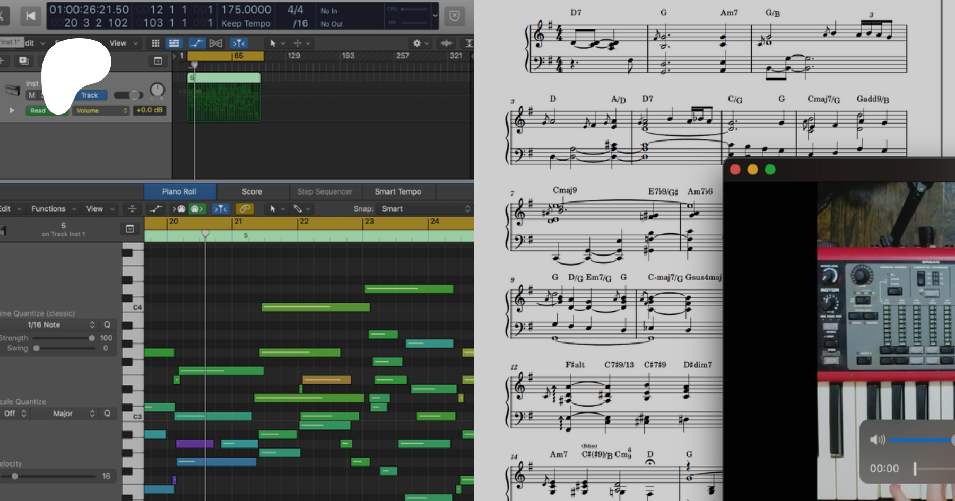Select the grid view icon in tracks toolbar

tap(155, 43)
